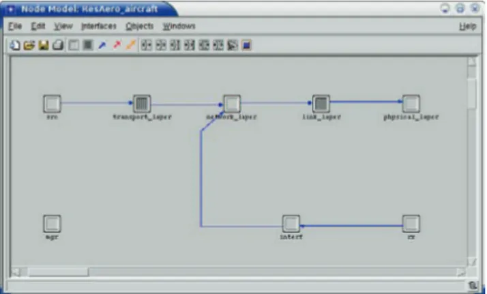The image size is (487, 294).
Task: Click the New model toolbar icon
Action: tap(14, 45)
